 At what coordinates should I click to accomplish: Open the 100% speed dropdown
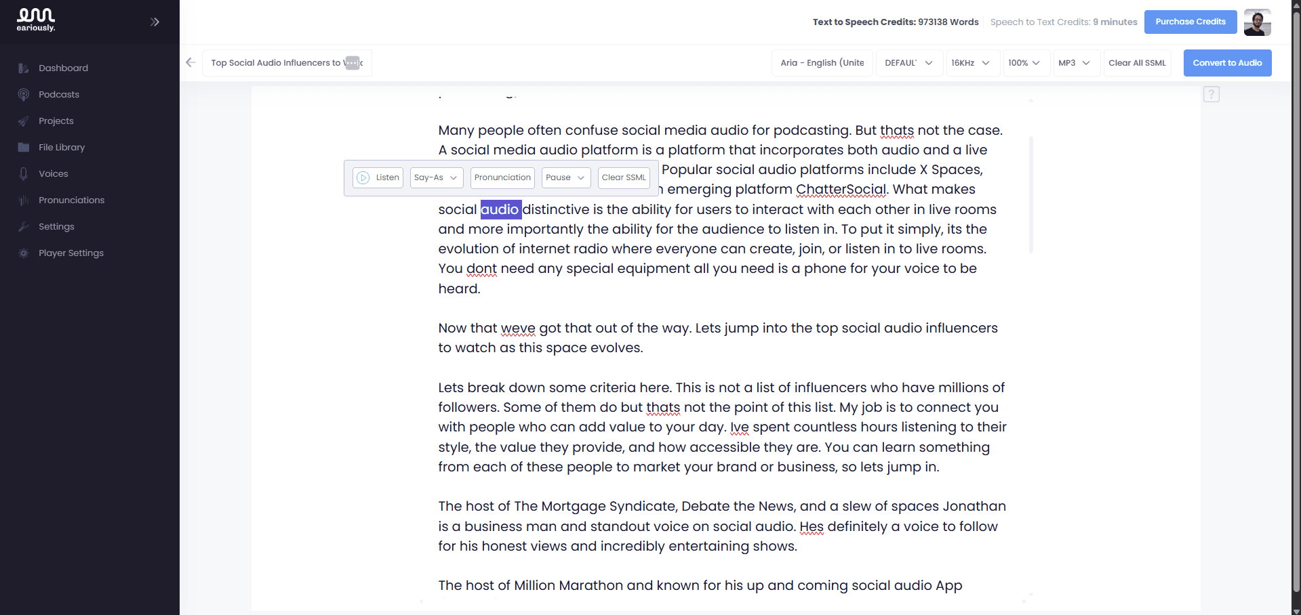pyautogui.click(x=1024, y=63)
